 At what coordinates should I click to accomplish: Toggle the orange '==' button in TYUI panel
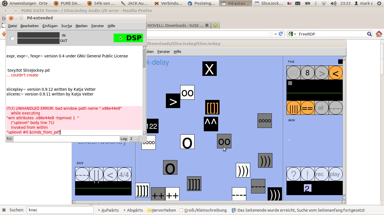click(308, 108)
